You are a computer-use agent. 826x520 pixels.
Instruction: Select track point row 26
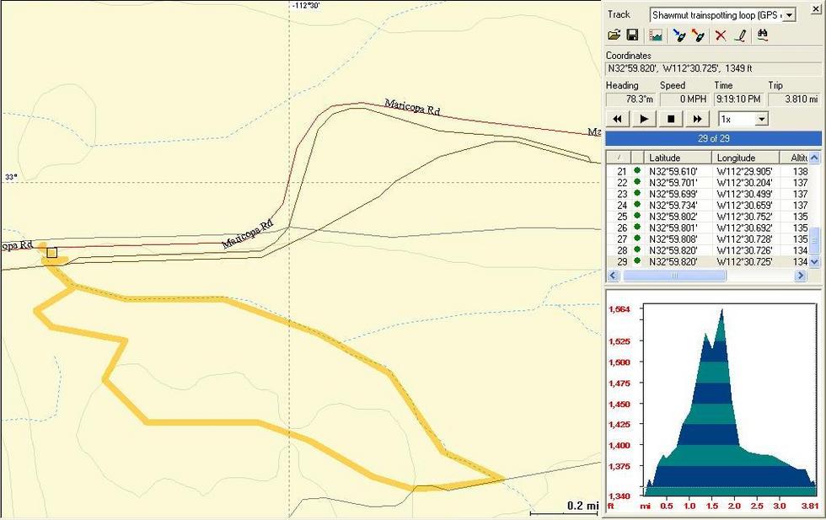(707, 228)
